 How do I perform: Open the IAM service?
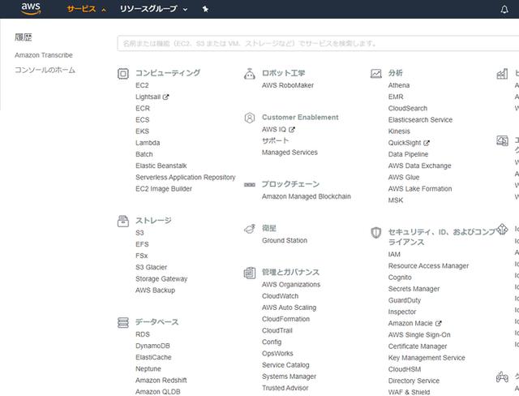coord(394,254)
